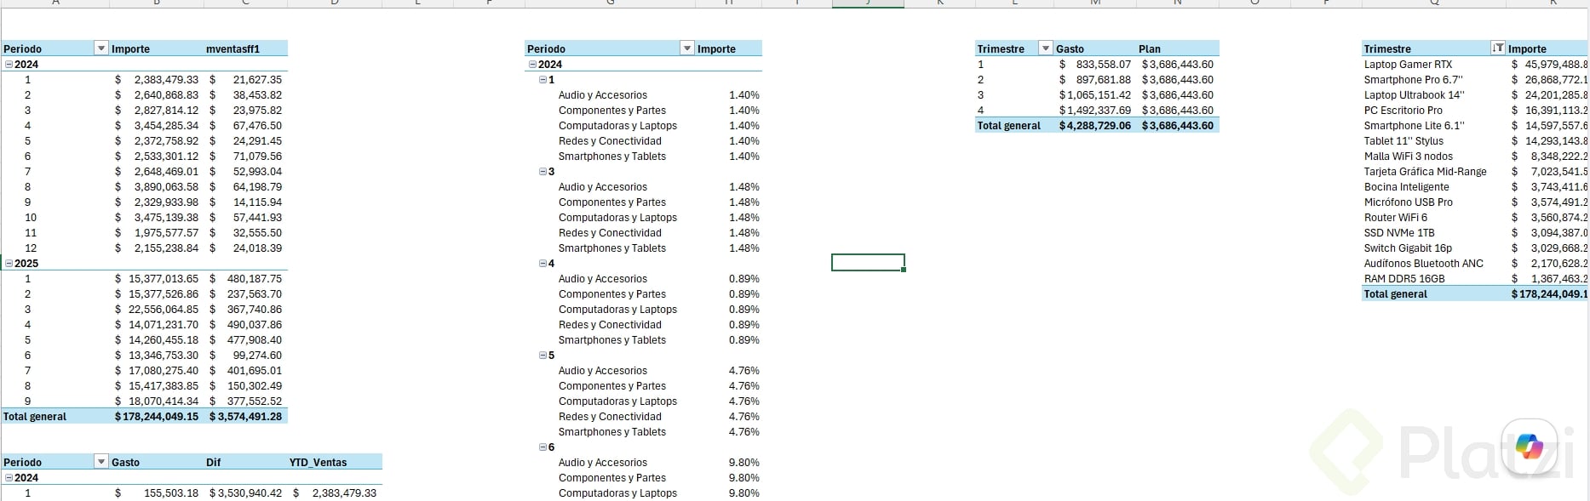Select cell with value 3,454,285.34
This screenshot has height=501, width=1590.
pyautogui.click(x=157, y=125)
